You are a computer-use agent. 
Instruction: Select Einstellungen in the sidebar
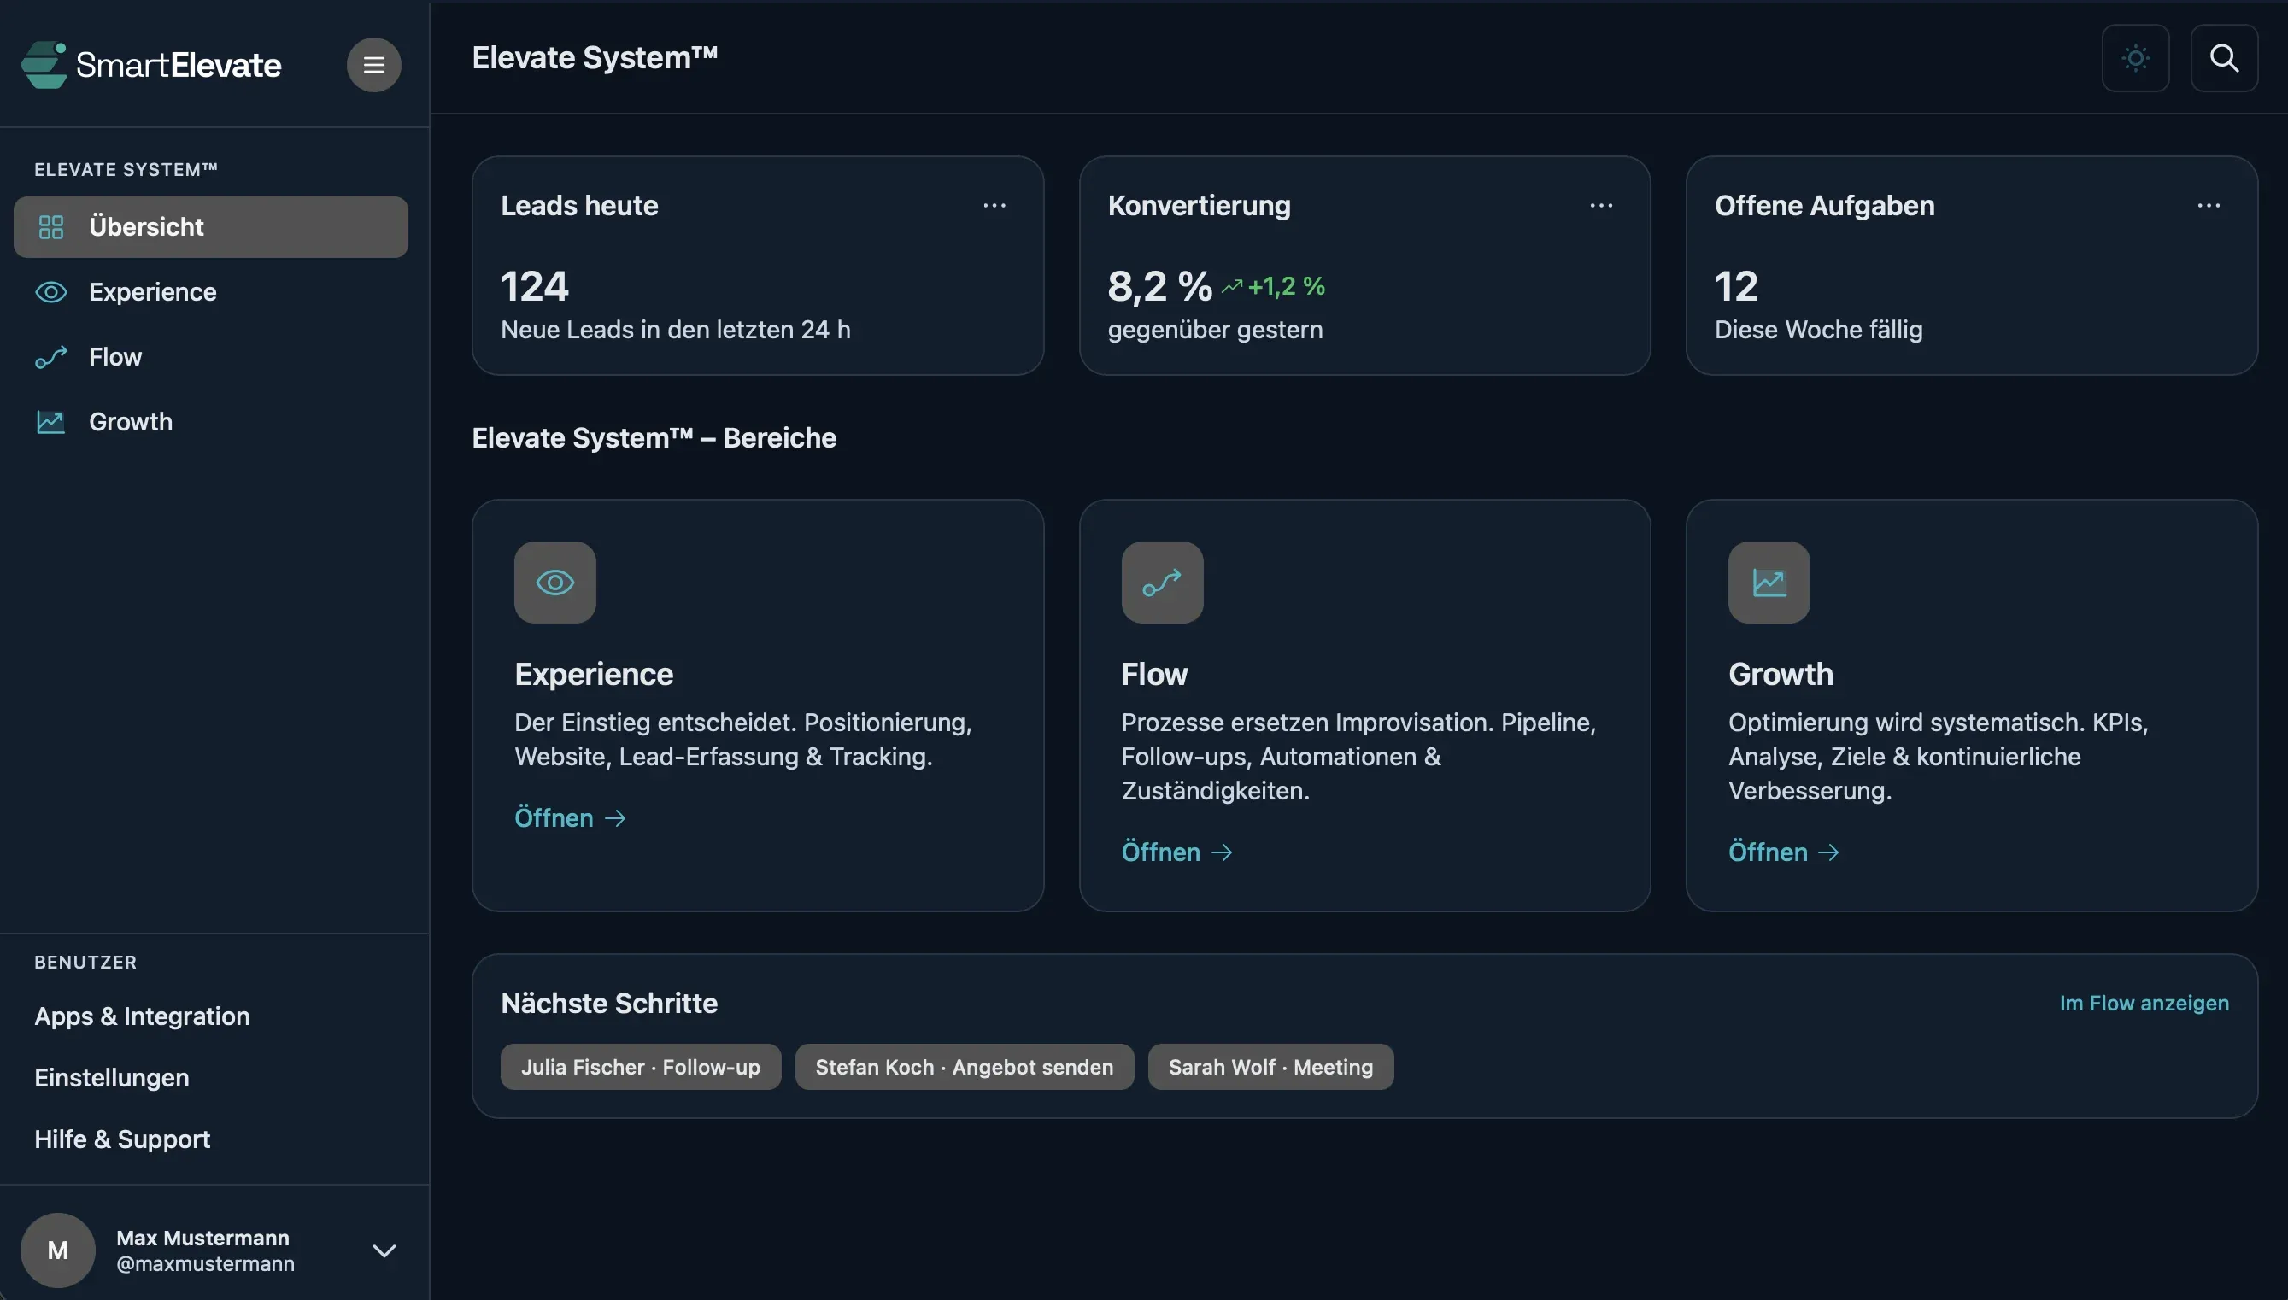111,1077
